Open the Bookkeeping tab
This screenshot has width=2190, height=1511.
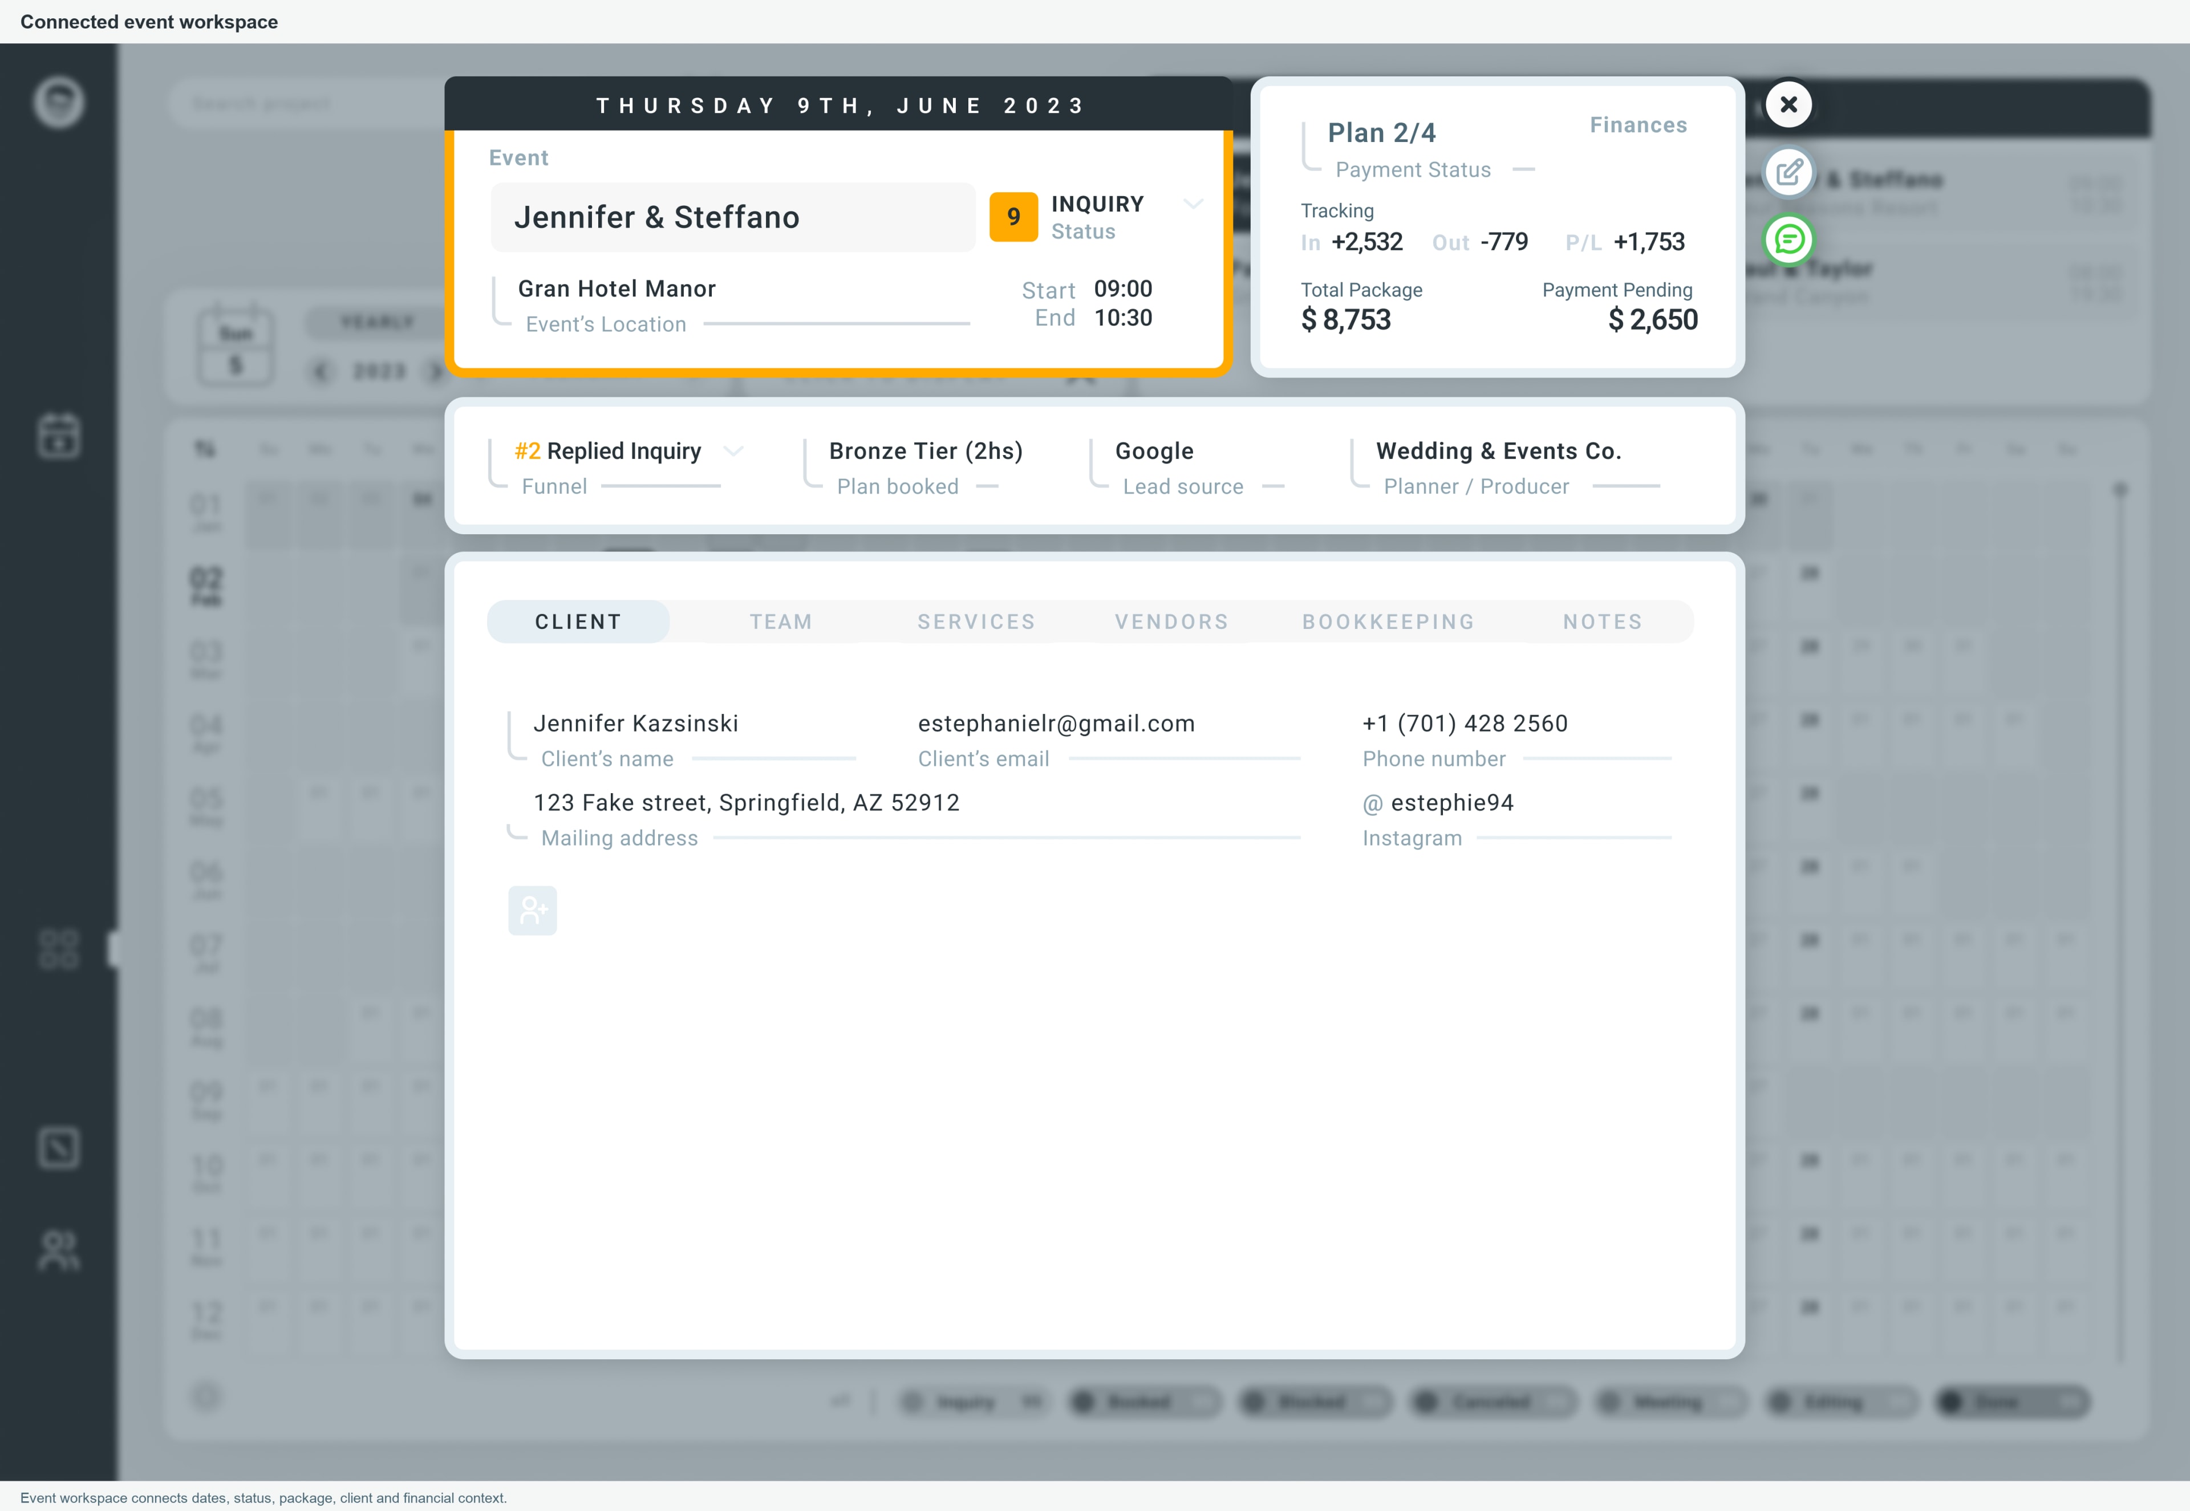coord(1388,621)
